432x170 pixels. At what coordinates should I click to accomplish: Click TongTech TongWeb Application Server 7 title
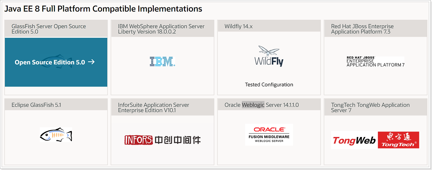pyautogui.click(x=370, y=108)
